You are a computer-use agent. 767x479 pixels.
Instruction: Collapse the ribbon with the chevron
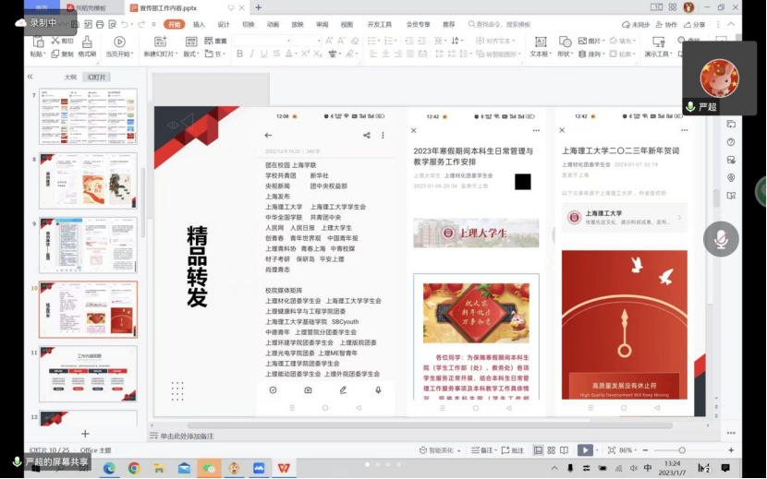click(731, 24)
